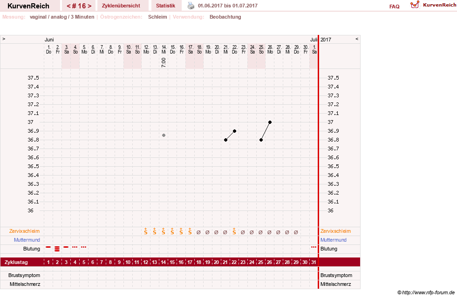Screen dimensions: 457x298
Task: Click the '<' arrow right of 2017
Action: [357, 39]
